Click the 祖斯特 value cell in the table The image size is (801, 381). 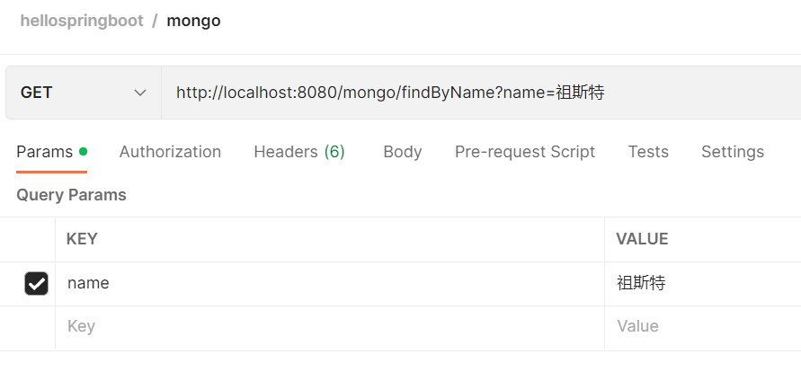[x=701, y=283]
